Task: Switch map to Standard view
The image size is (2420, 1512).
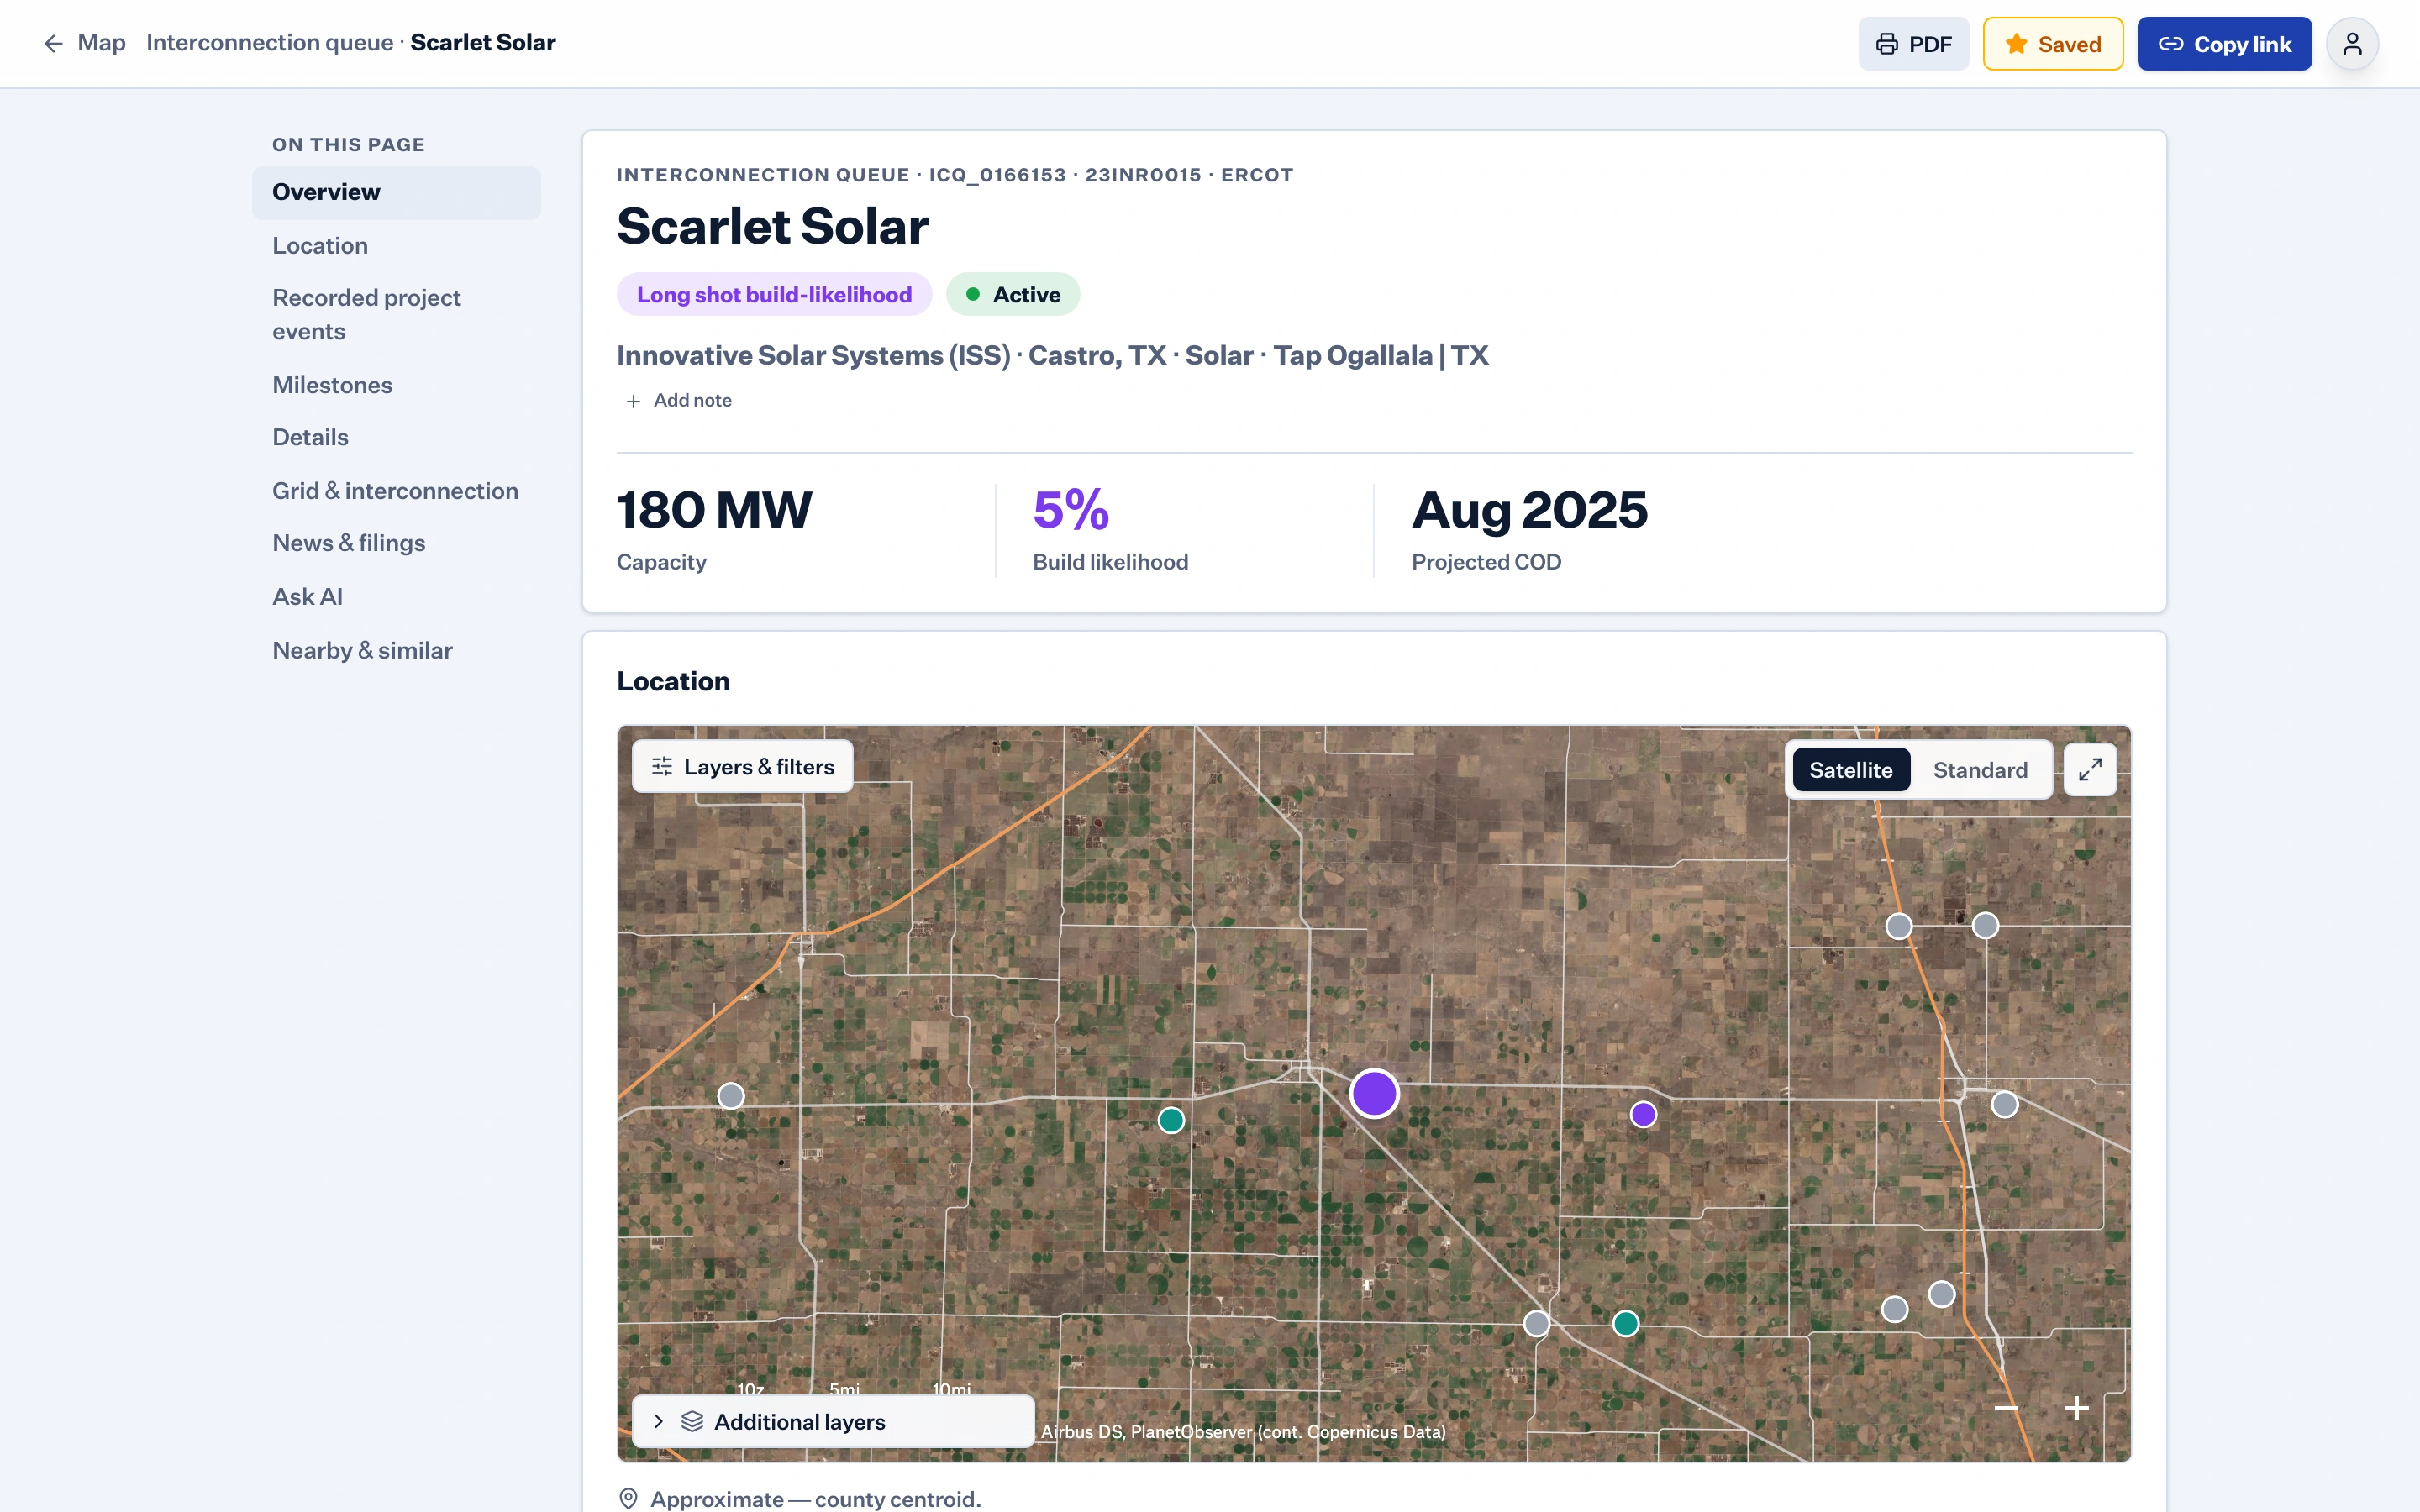Action: [x=1980, y=770]
